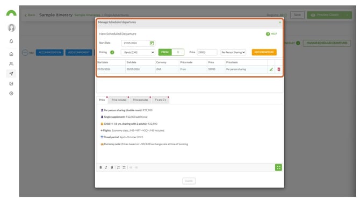
Task: Switch to the Price excludes tab
Action: (x=141, y=100)
